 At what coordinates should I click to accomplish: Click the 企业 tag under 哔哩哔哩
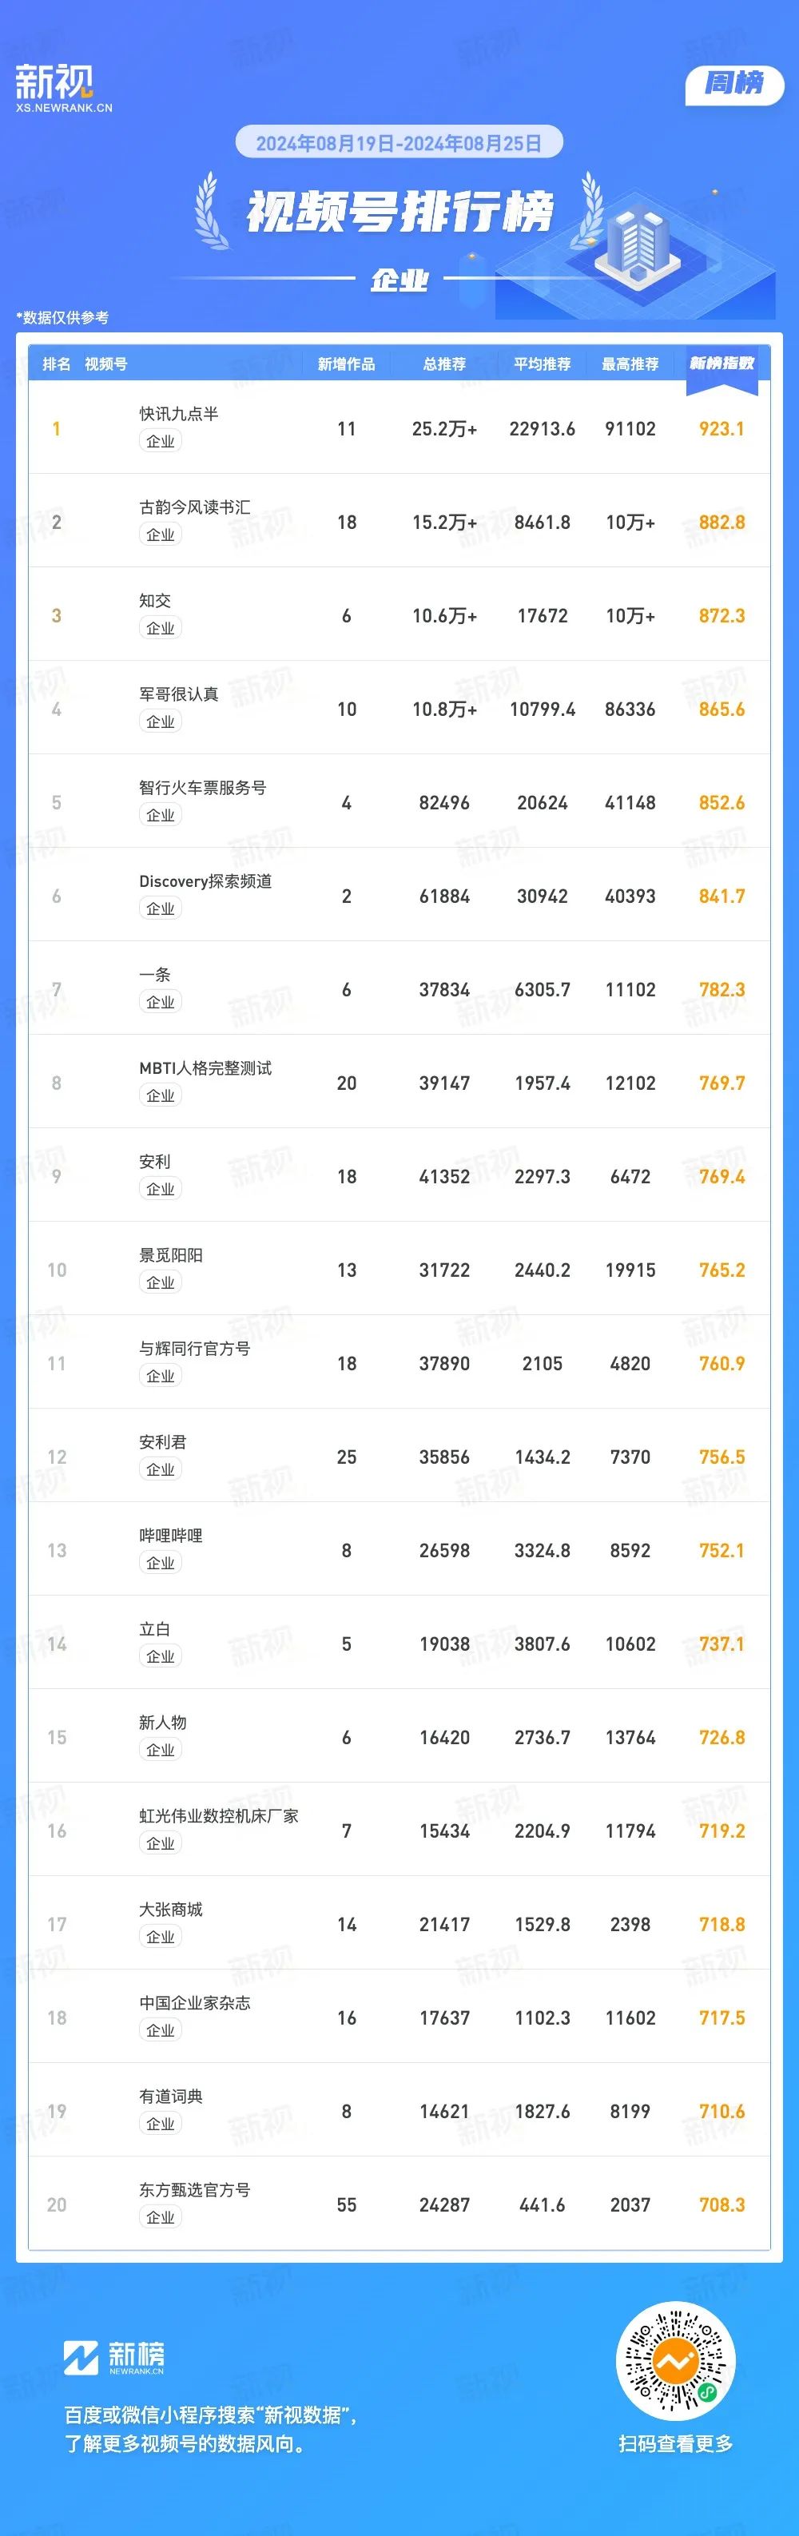tap(161, 1564)
